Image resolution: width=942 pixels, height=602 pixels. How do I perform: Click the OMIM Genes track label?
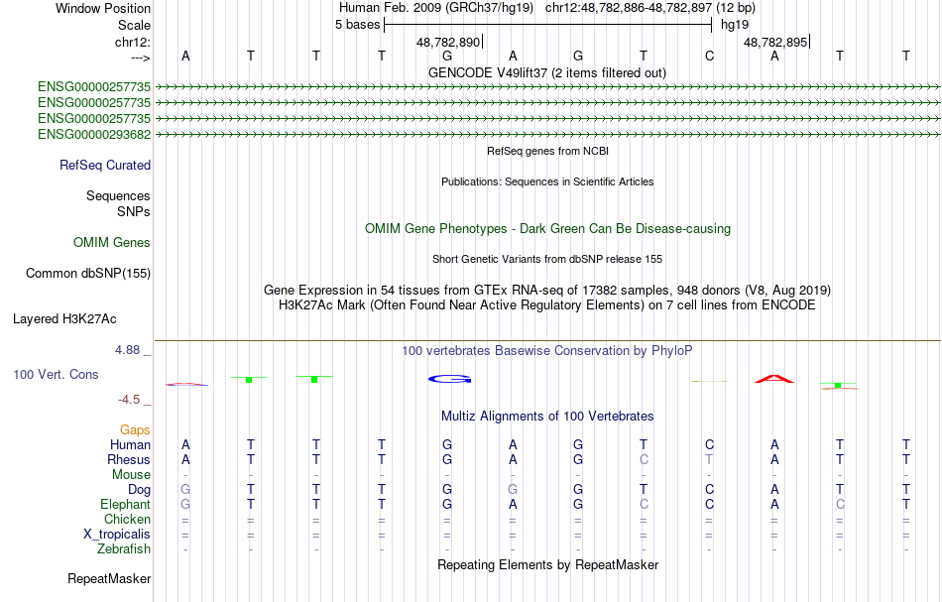coord(112,243)
